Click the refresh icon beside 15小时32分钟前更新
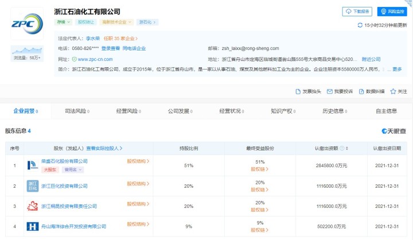 click(360, 25)
